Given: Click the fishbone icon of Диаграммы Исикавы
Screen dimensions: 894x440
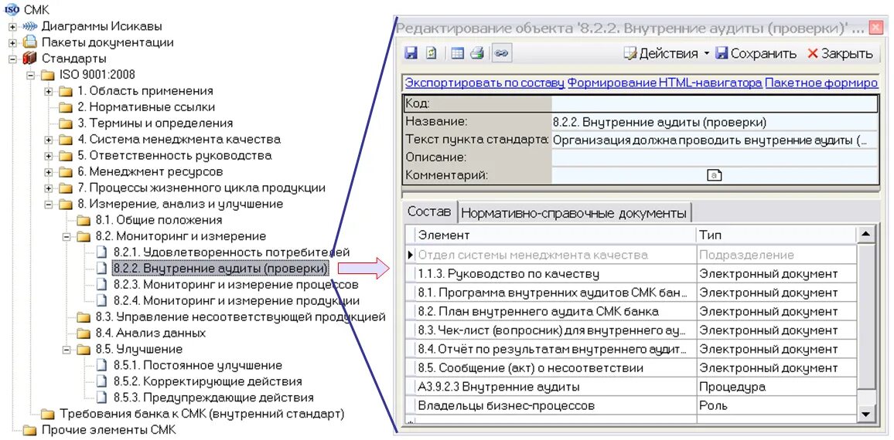Looking at the screenshot, I should [30, 26].
